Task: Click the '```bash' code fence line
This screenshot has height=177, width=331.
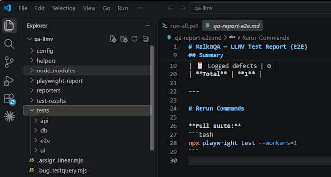Action: (x=201, y=135)
